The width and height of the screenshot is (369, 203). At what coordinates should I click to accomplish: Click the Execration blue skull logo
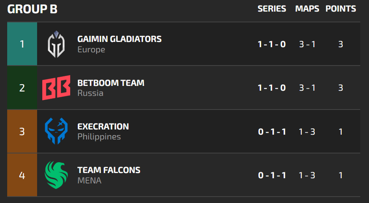[x=56, y=131]
